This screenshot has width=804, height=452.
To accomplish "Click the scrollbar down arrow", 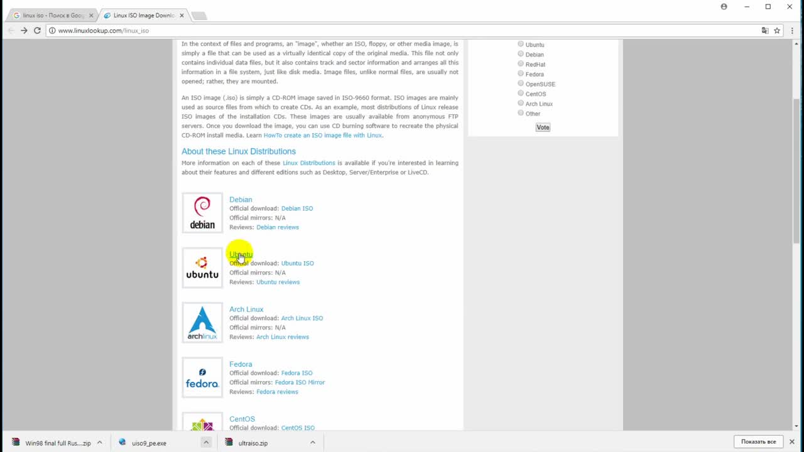I will coord(797,426).
